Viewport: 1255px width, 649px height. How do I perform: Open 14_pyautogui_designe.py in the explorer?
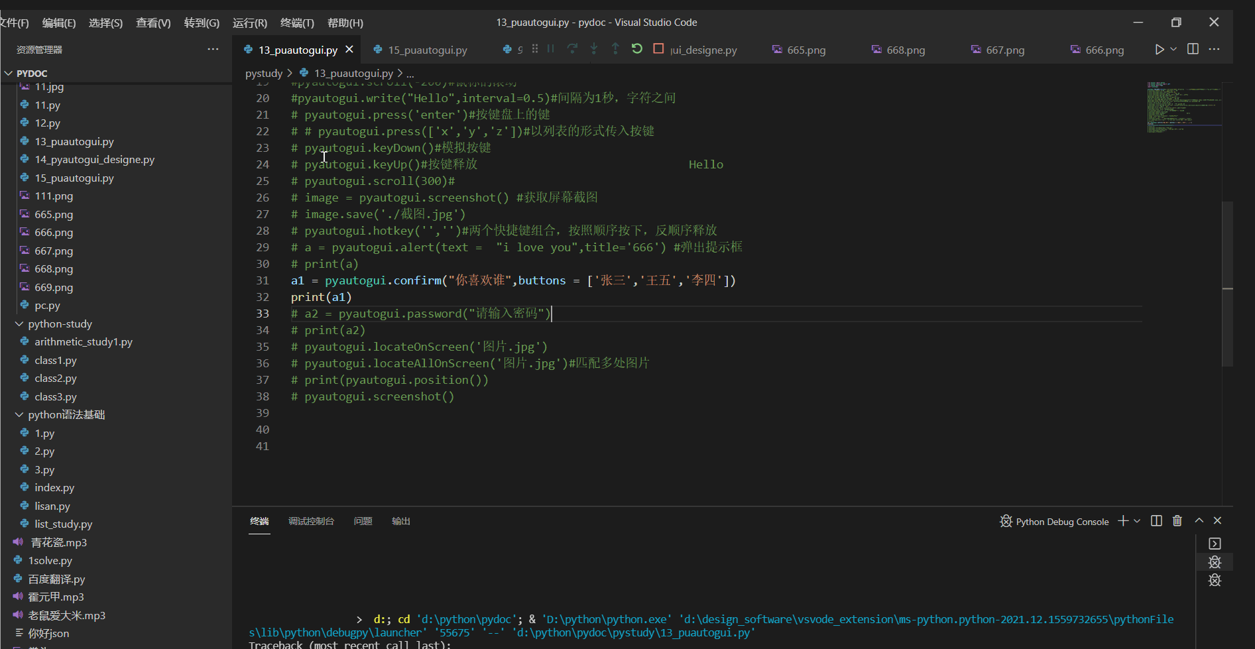[x=95, y=160]
